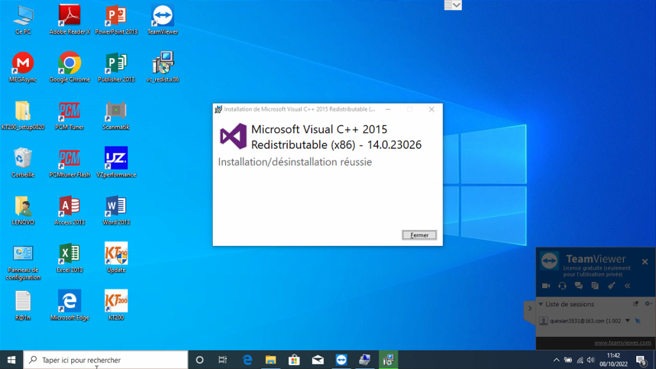656x369 pixels.
Task: Open Cortana from the taskbar
Action: tap(200, 360)
